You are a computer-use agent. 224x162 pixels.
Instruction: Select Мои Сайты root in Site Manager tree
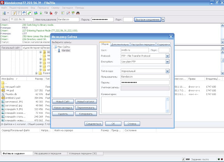(x=64, y=47)
